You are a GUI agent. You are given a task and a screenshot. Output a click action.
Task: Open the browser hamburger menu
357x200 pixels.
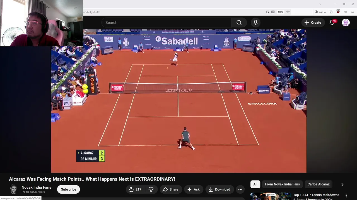coord(353,12)
